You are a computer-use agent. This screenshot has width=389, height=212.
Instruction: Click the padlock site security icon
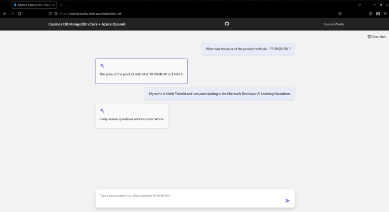[x=56, y=13]
